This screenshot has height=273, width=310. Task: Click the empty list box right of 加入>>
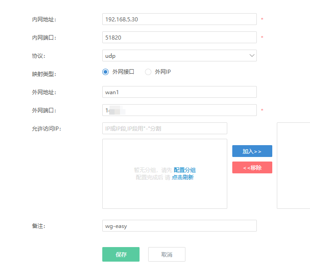pos(293,165)
